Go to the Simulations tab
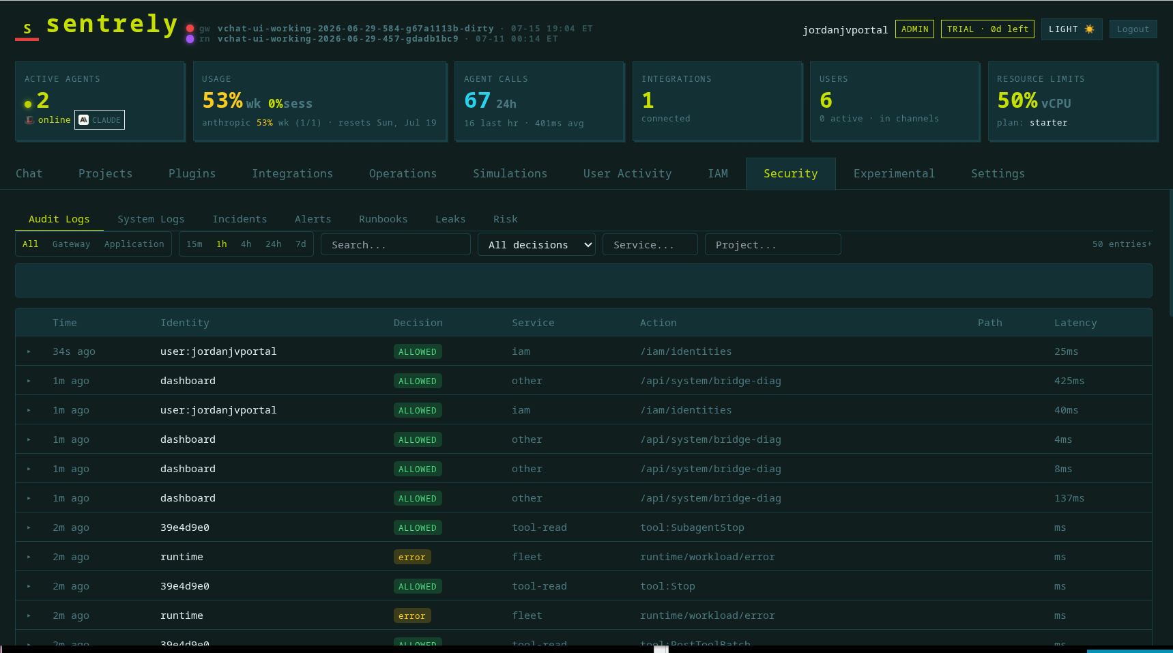This screenshot has width=1173, height=653. [x=510, y=173]
